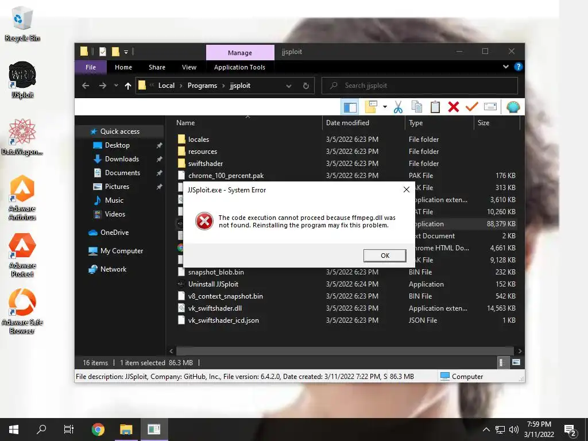Open the folder options dropdown arrow
Image resolution: width=588 pixels, height=441 pixels.
385,107
